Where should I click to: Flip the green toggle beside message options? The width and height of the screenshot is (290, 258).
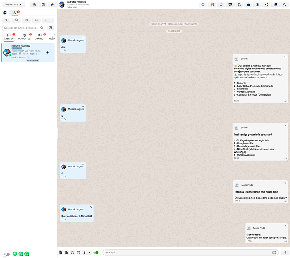(x=96, y=252)
